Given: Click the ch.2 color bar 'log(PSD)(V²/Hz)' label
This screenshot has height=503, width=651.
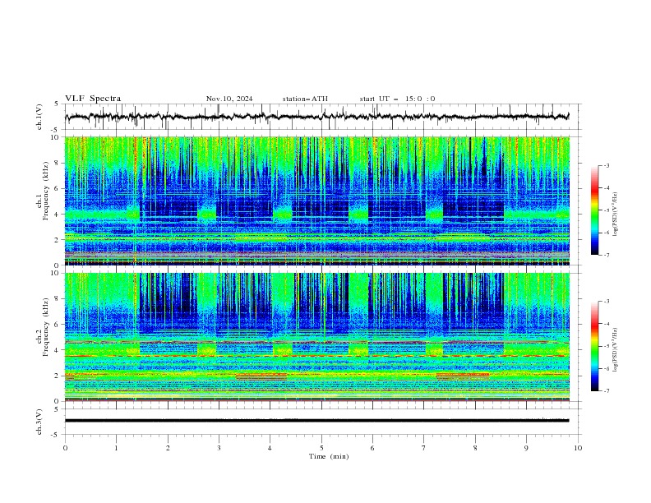Looking at the screenshot, I should coord(615,350).
